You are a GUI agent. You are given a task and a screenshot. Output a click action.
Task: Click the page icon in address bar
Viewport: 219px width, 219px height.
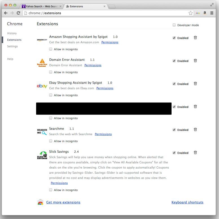pyautogui.click(x=25, y=13)
